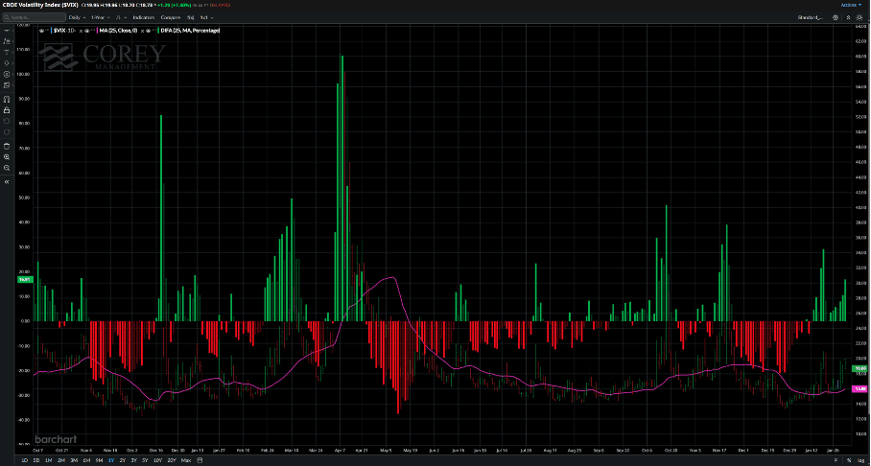
Task: Select the trend line drawing tool
Action: (7, 31)
